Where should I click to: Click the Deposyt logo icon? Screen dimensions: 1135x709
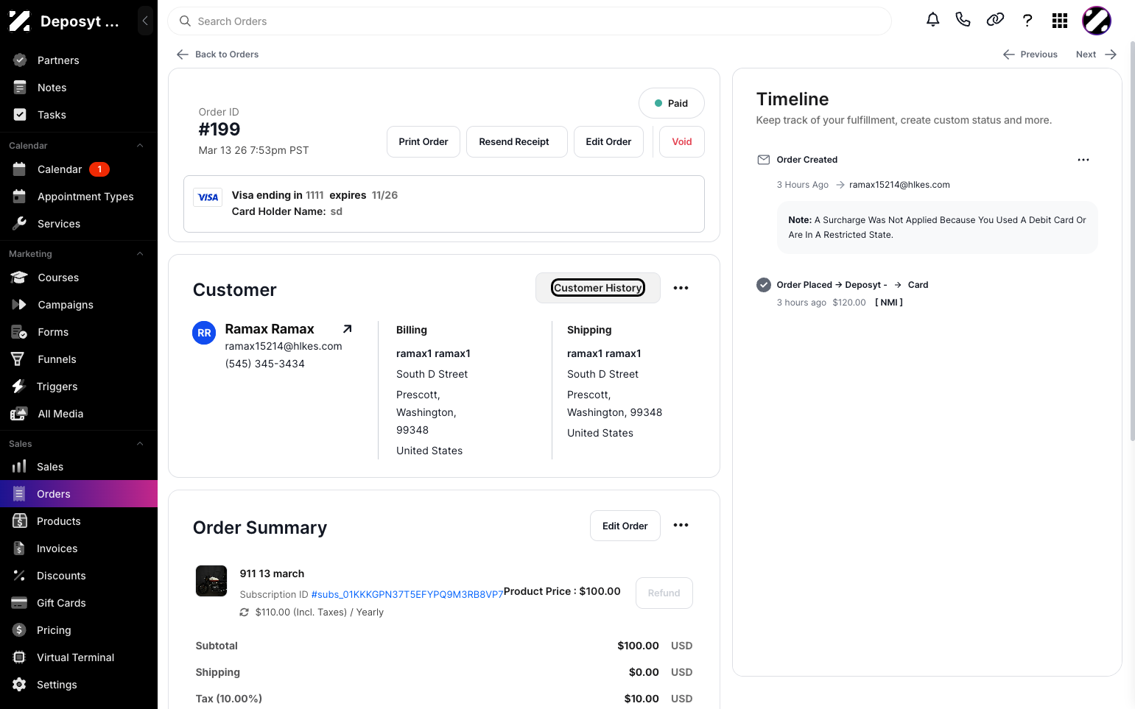coord(20,21)
